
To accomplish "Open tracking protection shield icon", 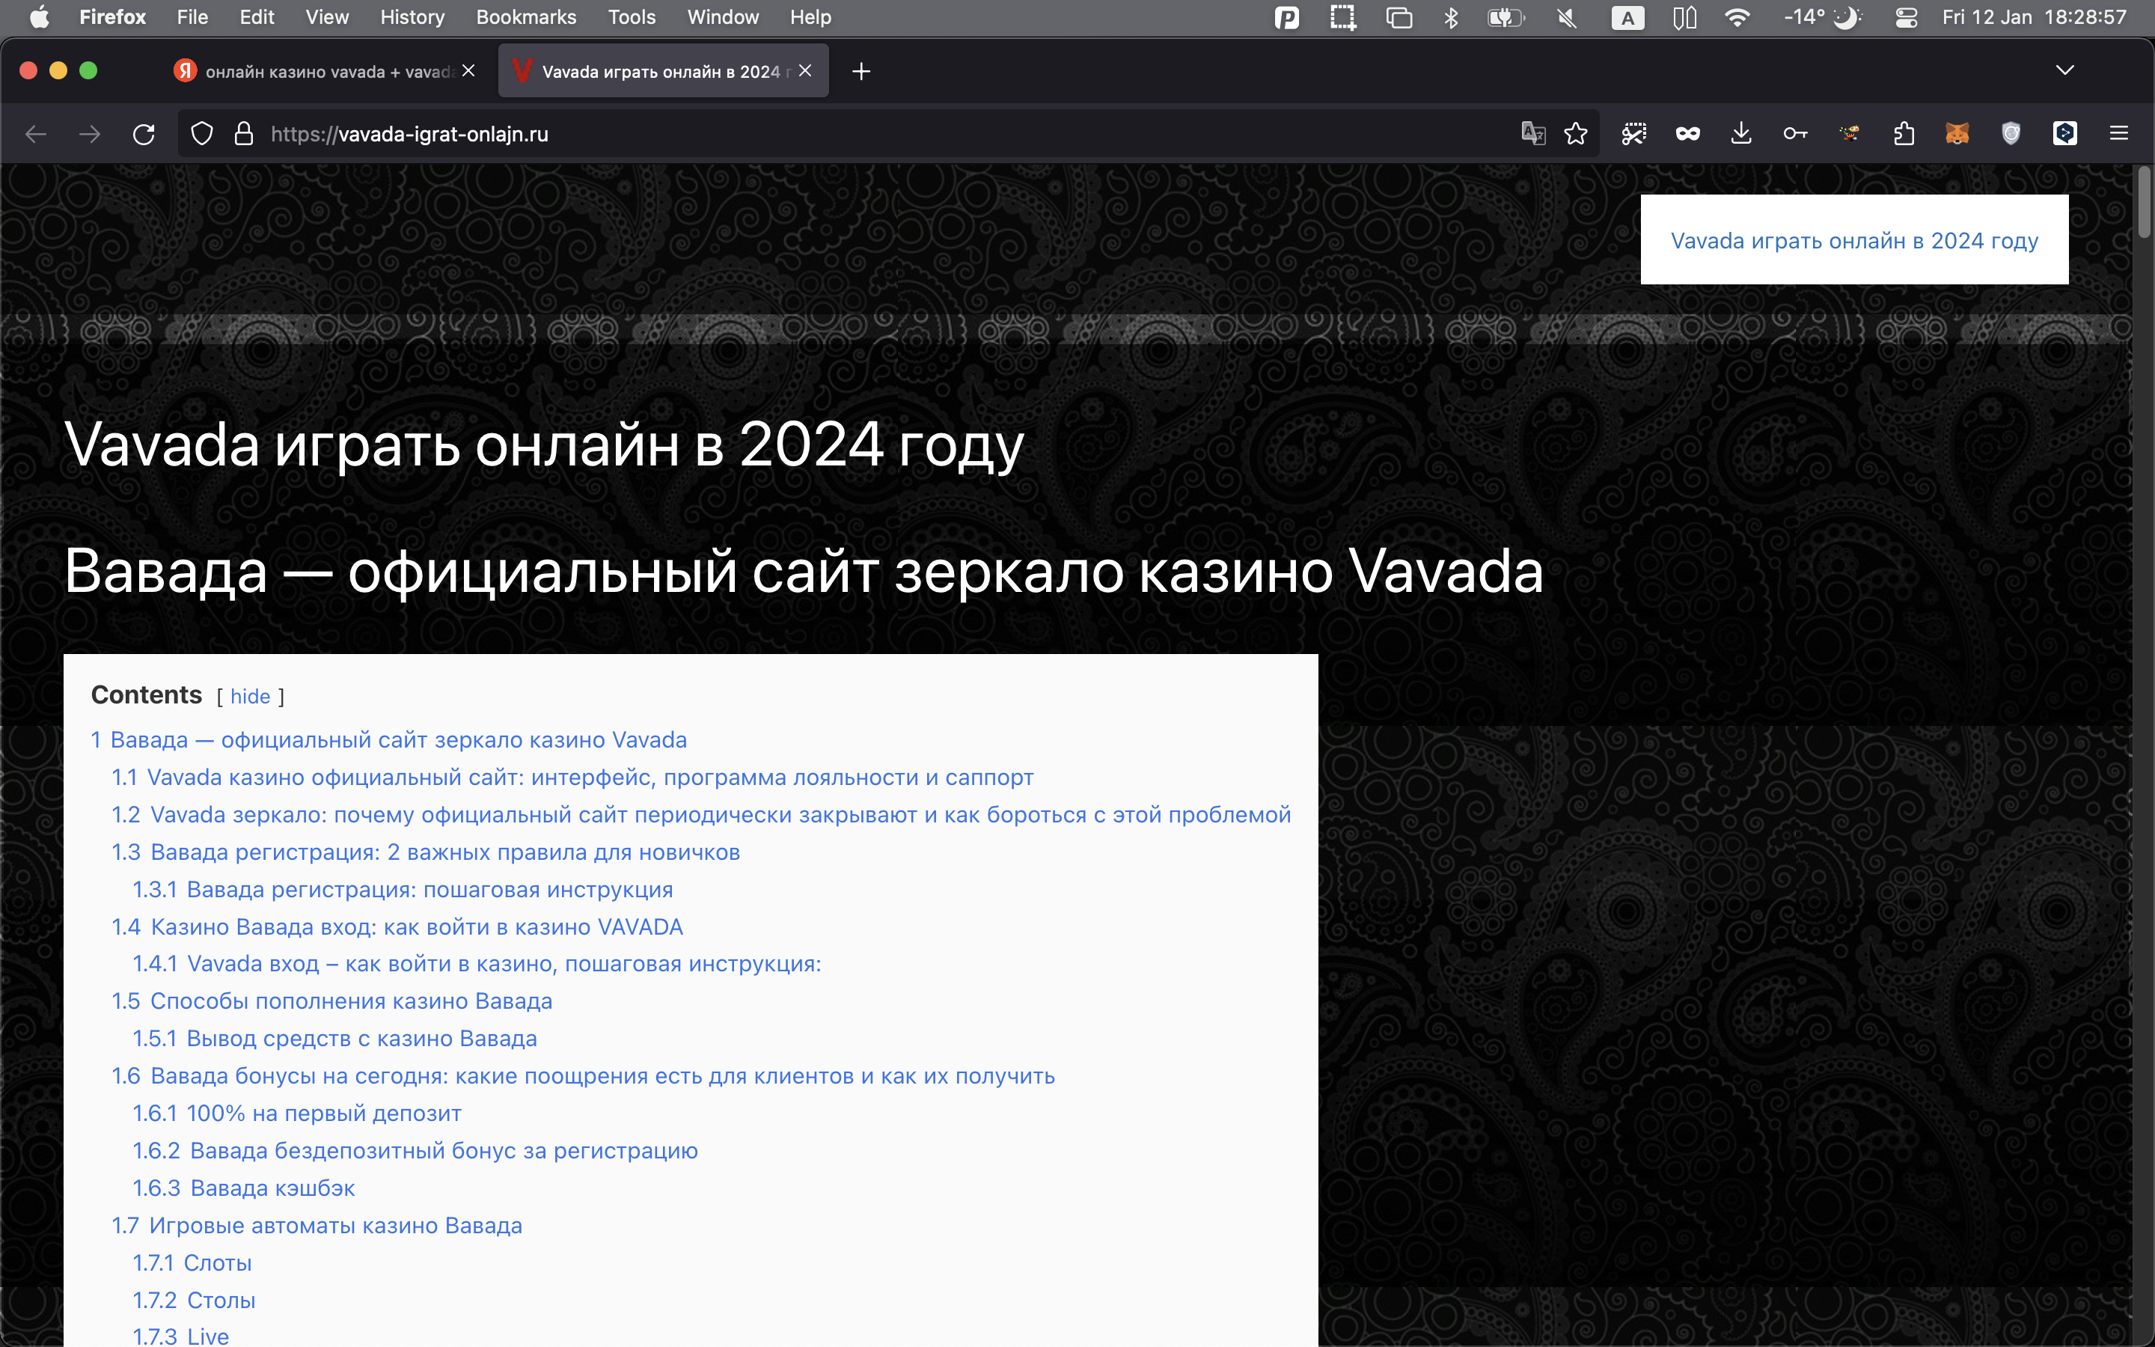I will [x=202, y=135].
